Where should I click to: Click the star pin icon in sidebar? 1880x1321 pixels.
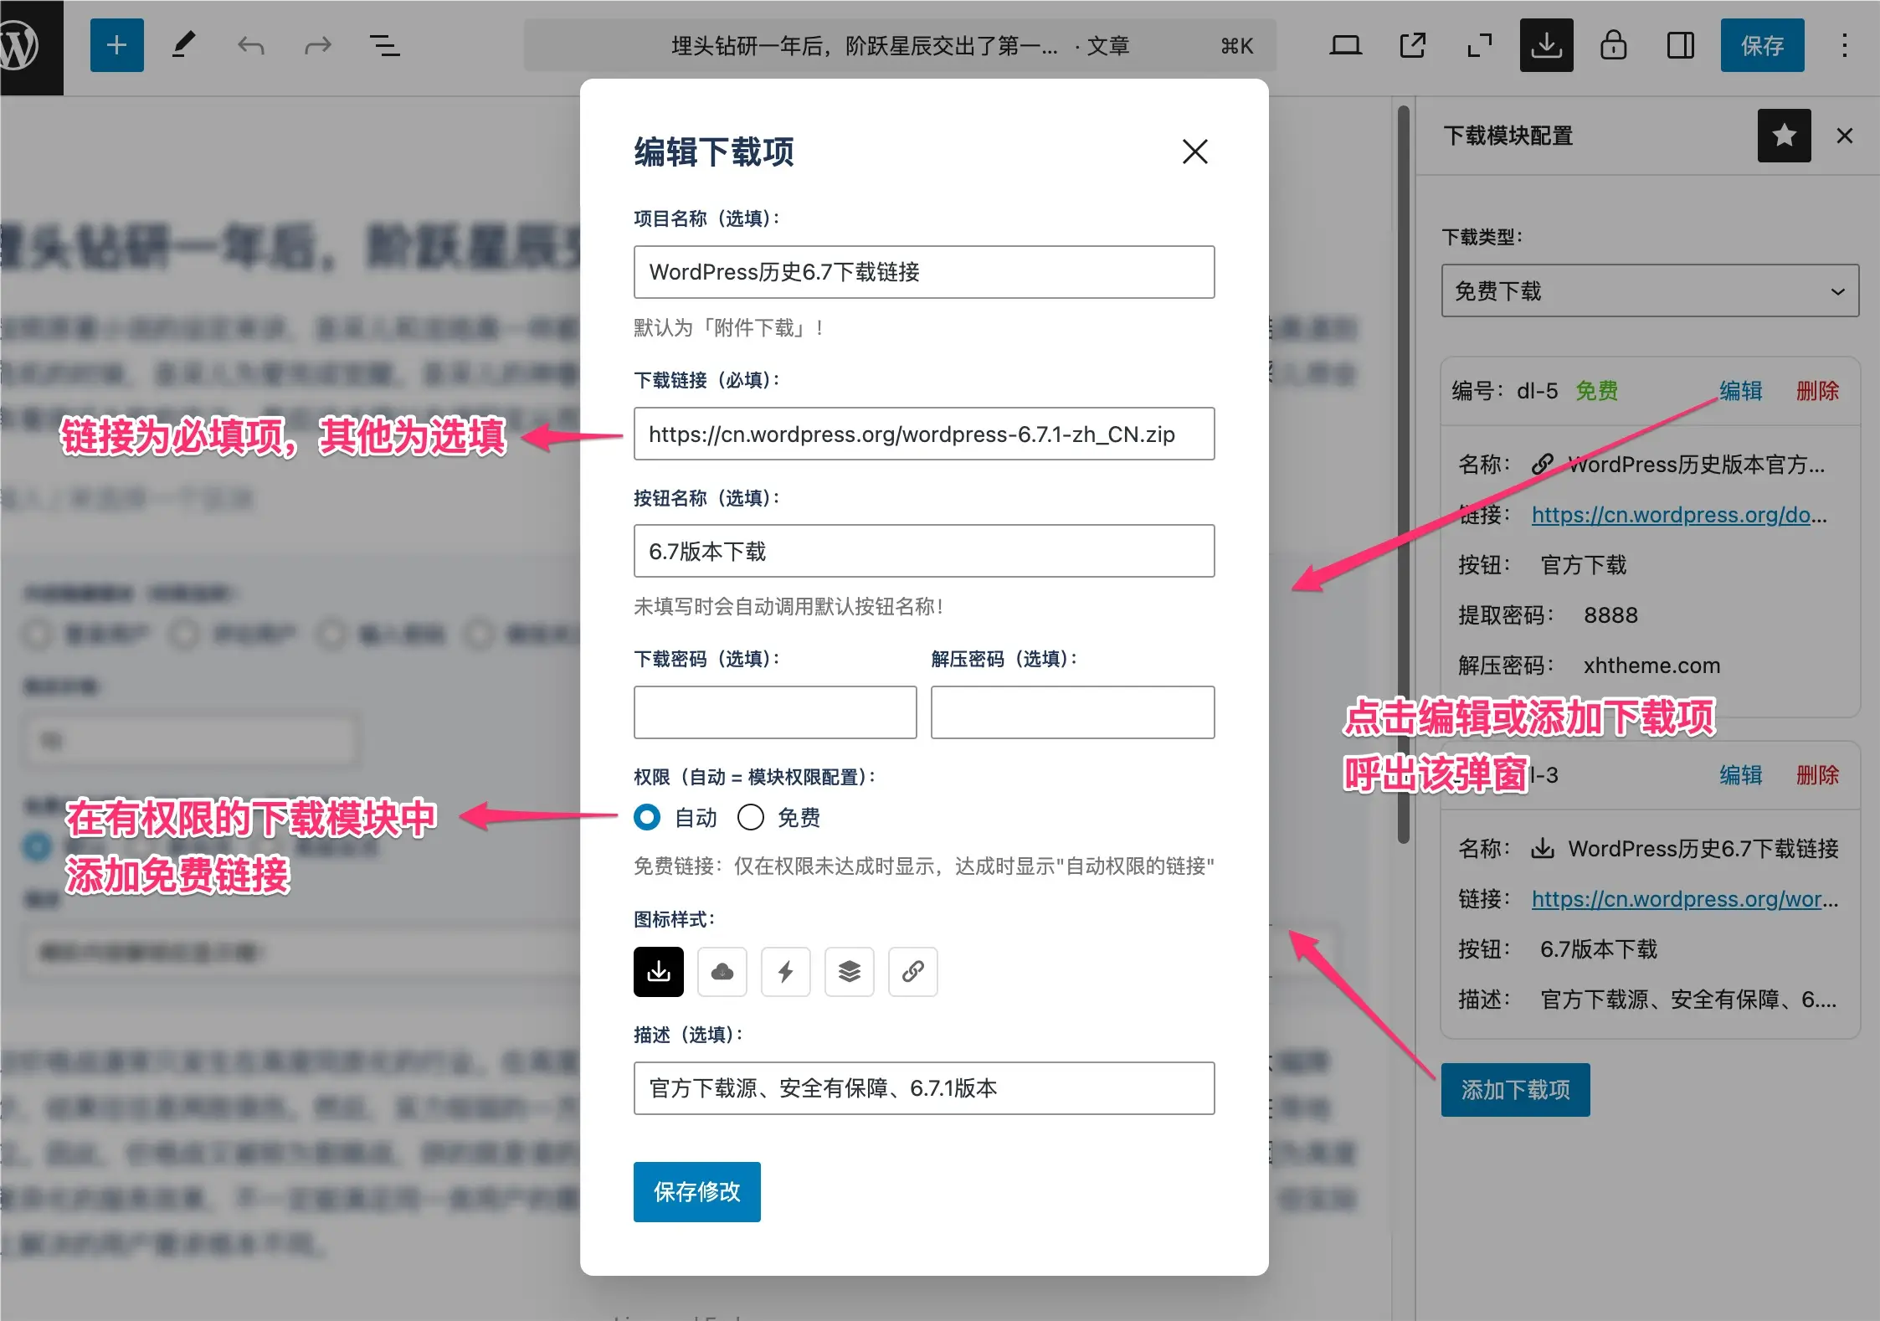click(x=1784, y=135)
